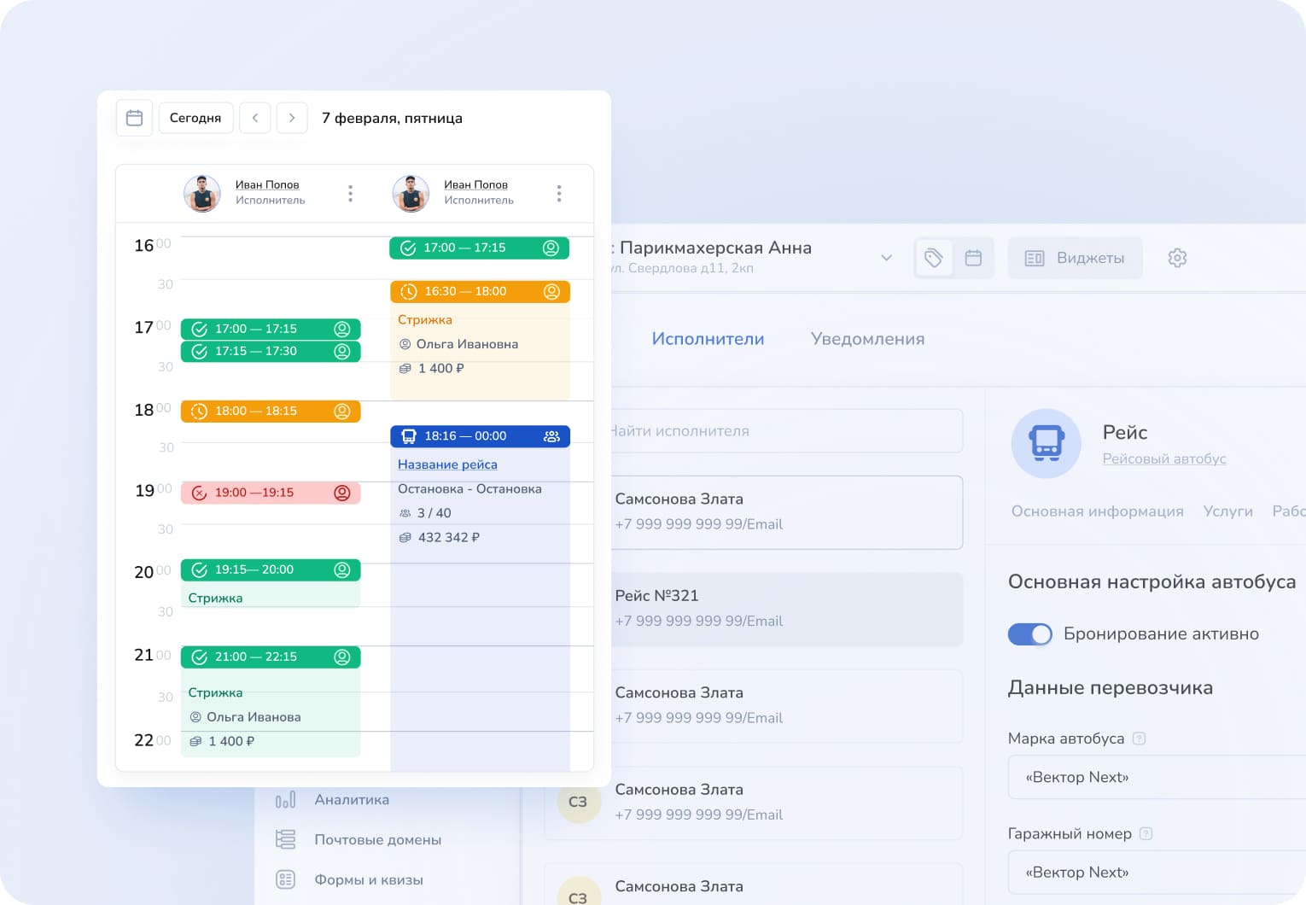The image size is (1306, 905).
Task: Click the tag icon in header
Action: point(934,258)
